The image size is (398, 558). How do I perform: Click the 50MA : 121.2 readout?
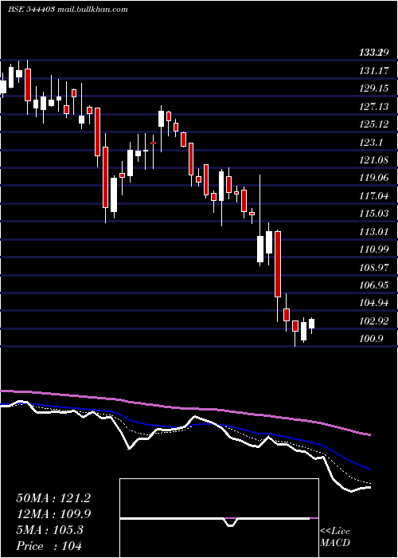point(53,498)
